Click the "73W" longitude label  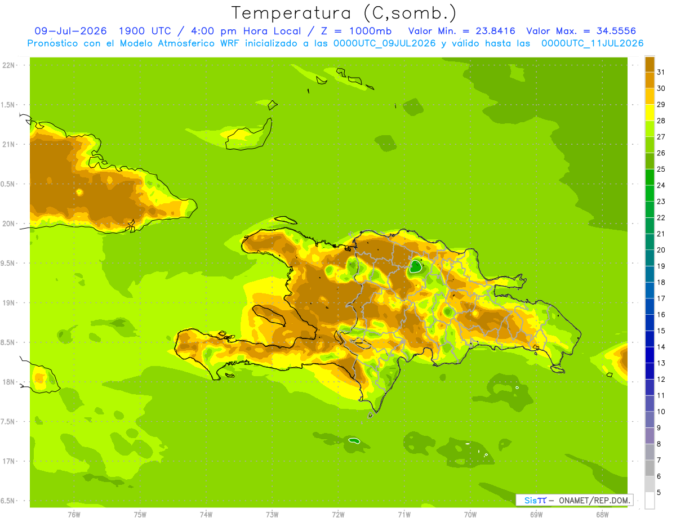[272, 515]
